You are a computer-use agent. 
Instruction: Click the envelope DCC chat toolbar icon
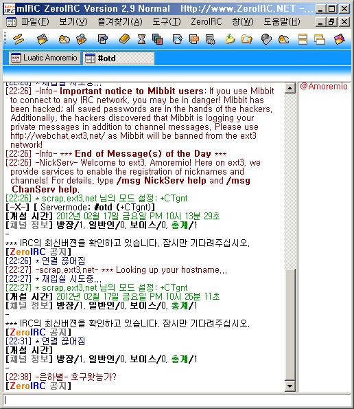pyautogui.click(x=194, y=39)
